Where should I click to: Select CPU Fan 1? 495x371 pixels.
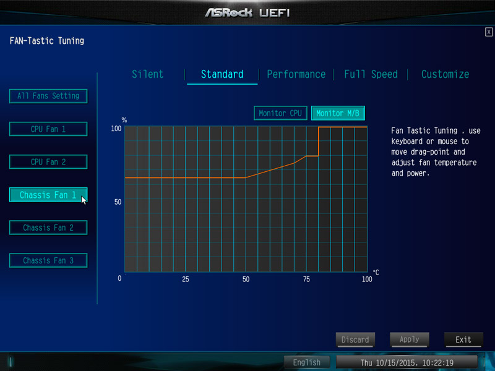click(x=48, y=129)
